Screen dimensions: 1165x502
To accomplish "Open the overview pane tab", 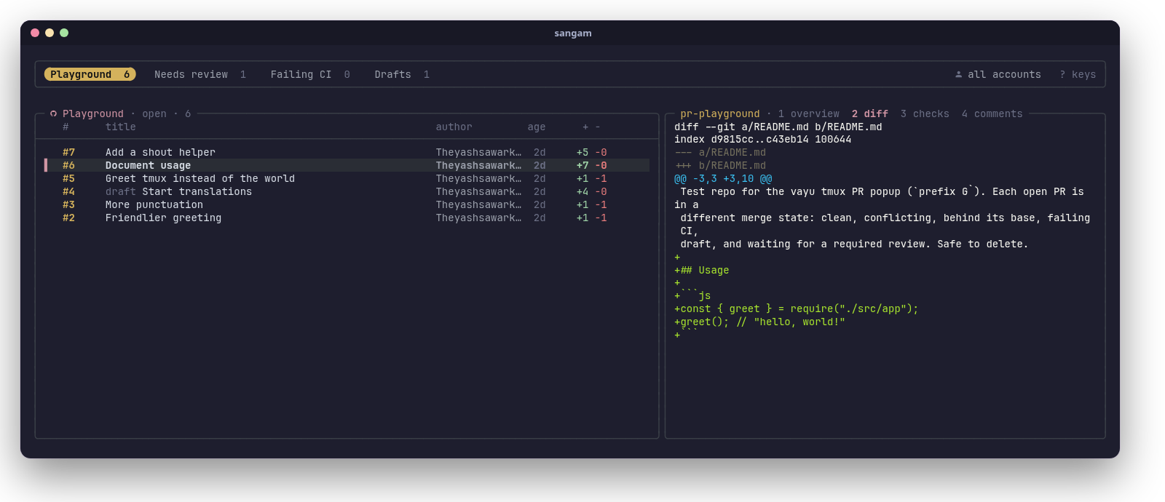I will point(808,113).
